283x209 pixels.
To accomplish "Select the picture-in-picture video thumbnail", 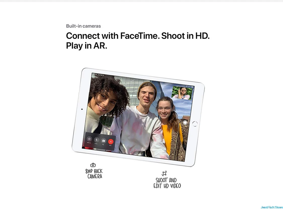I will coord(181,93).
